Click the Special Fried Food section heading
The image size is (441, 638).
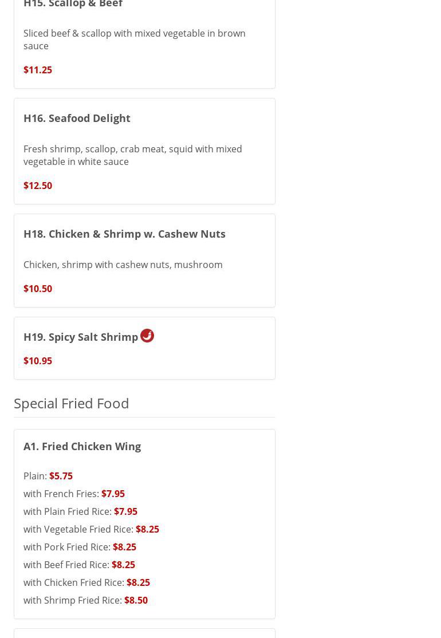[x=72, y=403]
